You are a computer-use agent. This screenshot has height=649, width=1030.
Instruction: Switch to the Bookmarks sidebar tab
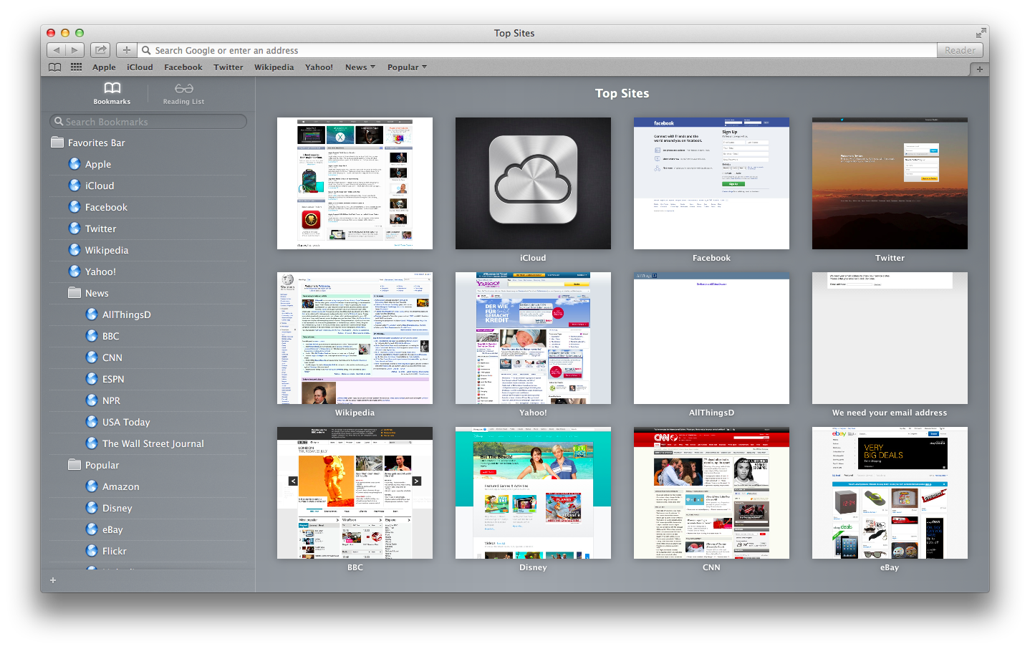click(112, 93)
